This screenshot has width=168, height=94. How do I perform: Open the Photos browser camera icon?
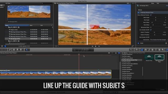pyautogui.click(x=145, y=50)
